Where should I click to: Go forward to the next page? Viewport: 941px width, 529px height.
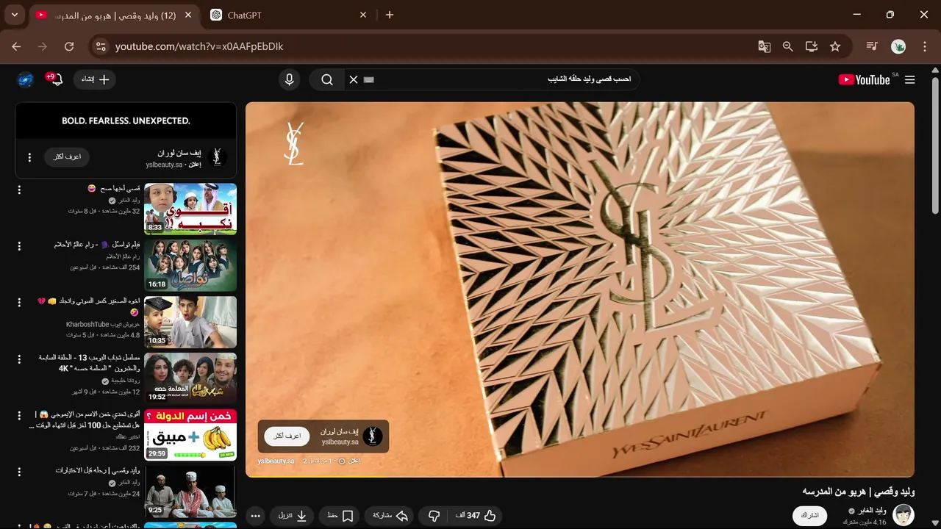tap(43, 46)
